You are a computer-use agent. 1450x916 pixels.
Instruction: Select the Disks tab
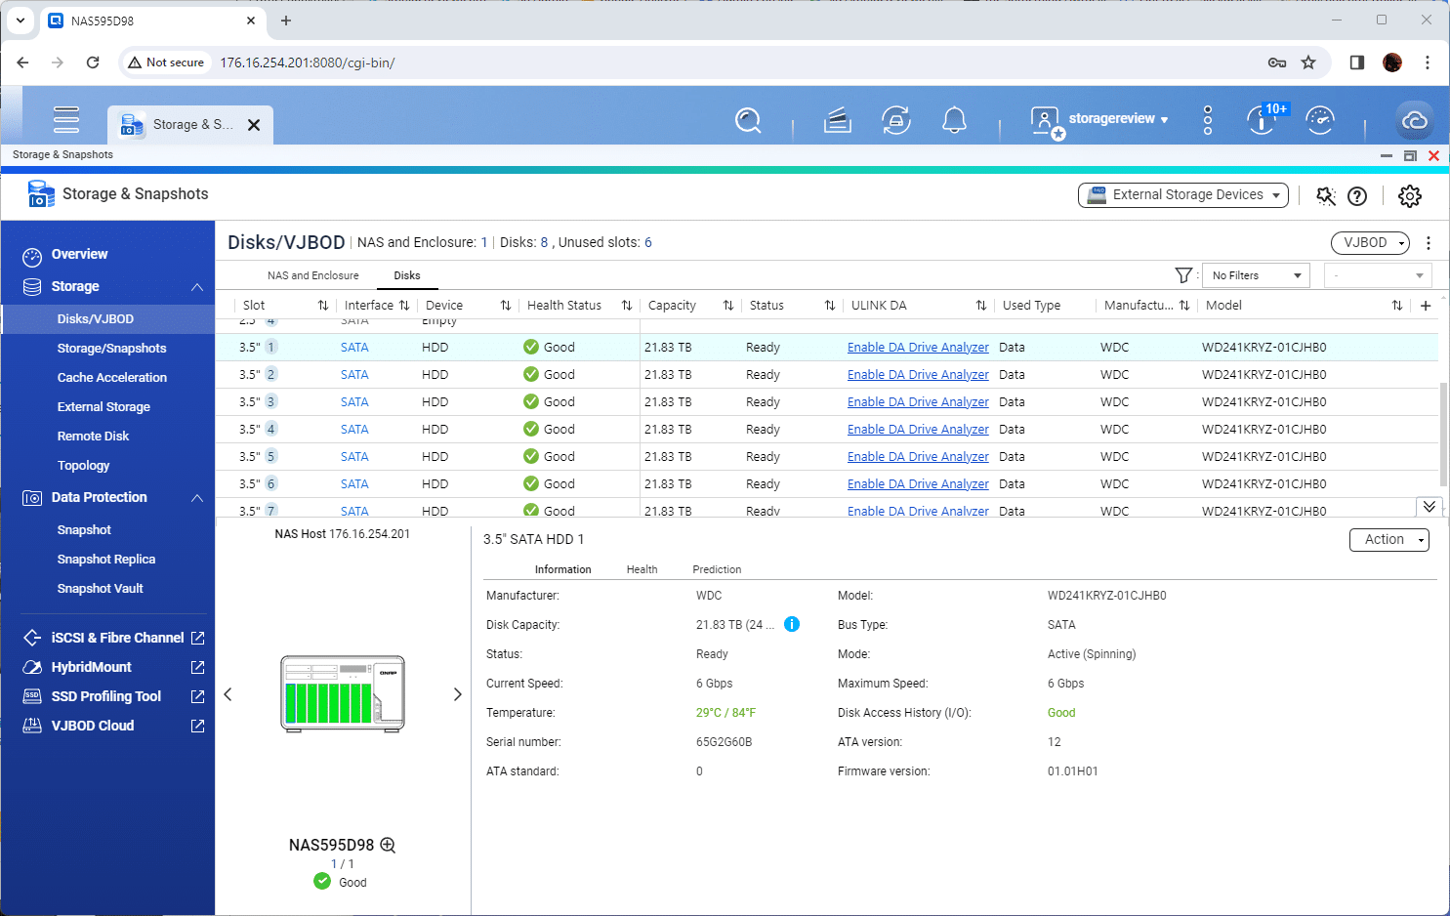407,275
